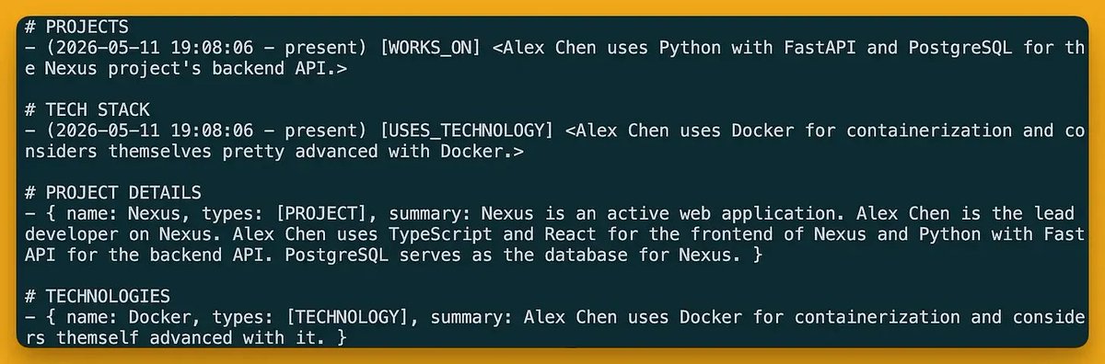Viewport: 1105px width, 364px height.
Task: Click the '# TECHNOLOGIES' heading
Action: [x=97, y=298]
